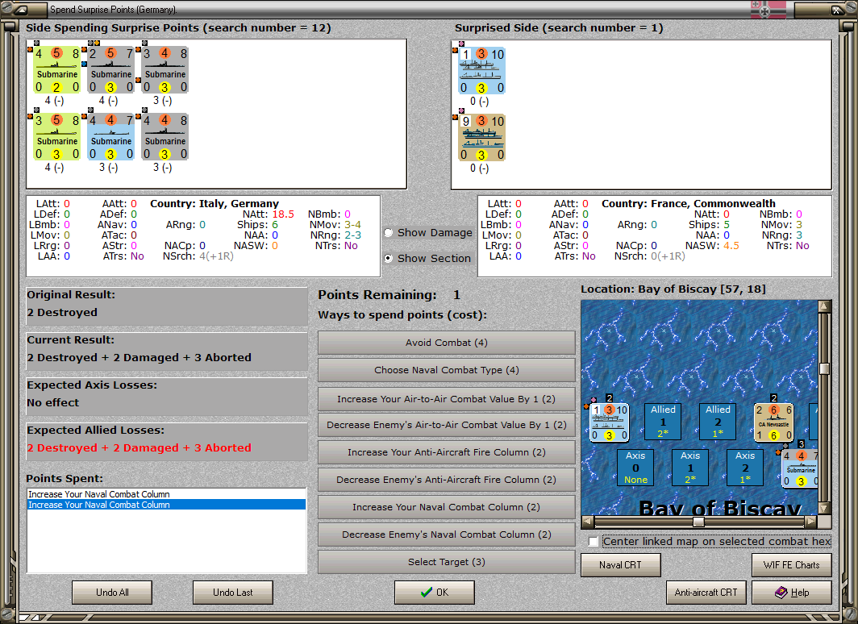The image size is (858, 624).
Task: Click Choose Naval Combat Type (4)
Action: (447, 370)
